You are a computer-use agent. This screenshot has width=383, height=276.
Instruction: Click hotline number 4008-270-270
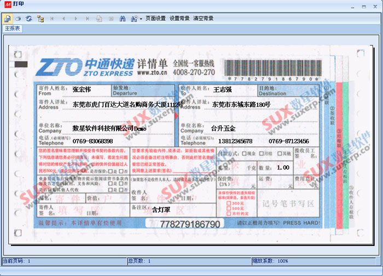(194, 73)
